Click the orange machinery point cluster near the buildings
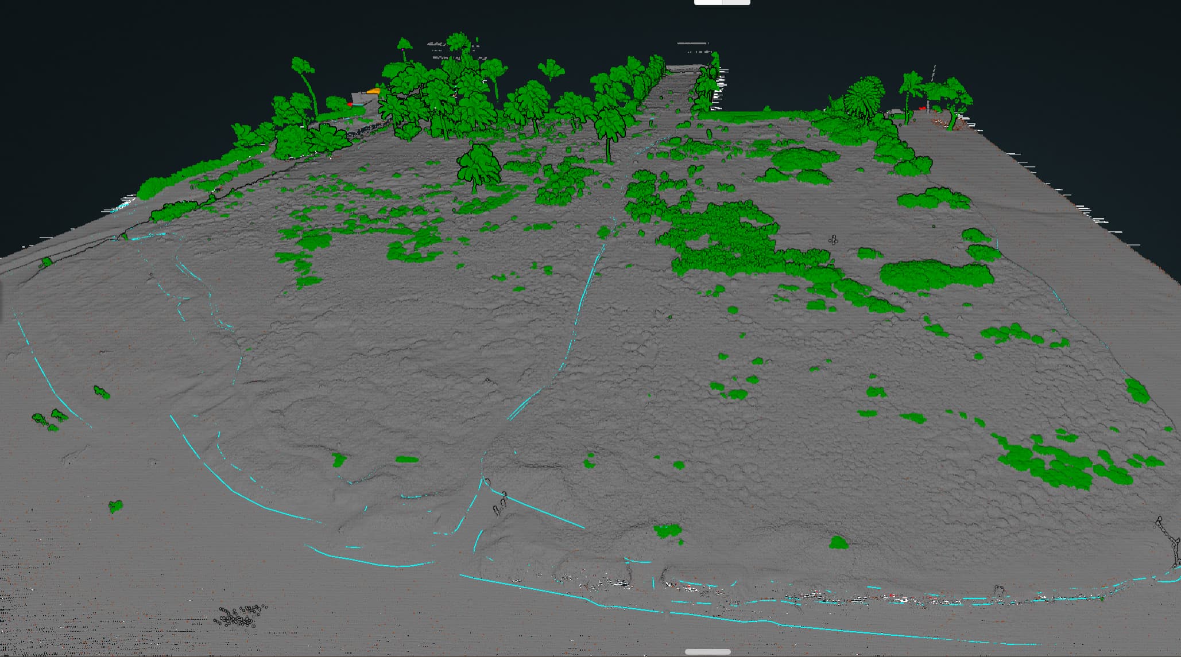The height and width of the screenshot is (657, 1181). pyautogui.click(x=373, y=91)
